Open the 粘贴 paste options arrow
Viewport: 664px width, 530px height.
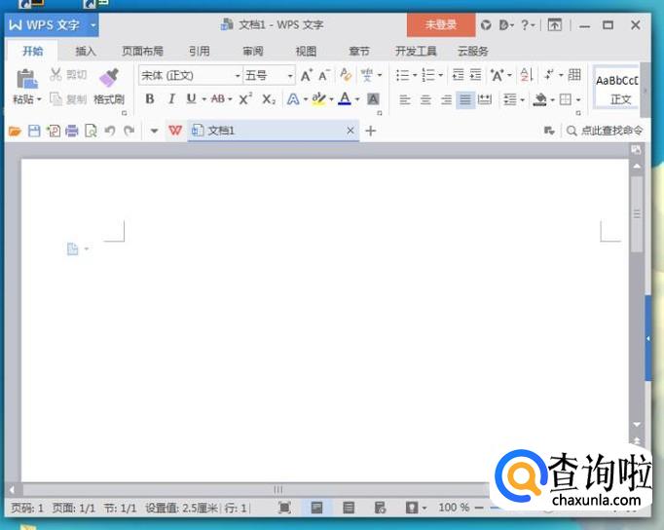(39, 99)
